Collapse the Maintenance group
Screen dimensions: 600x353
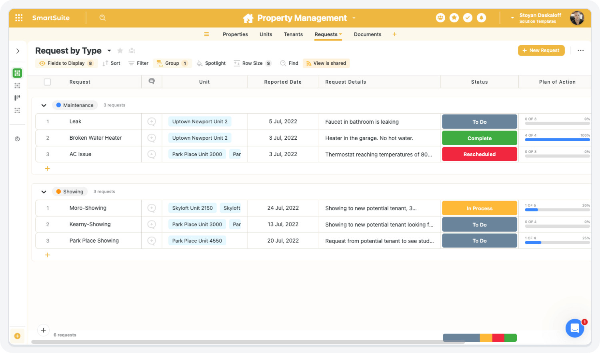tap(44, 105)
